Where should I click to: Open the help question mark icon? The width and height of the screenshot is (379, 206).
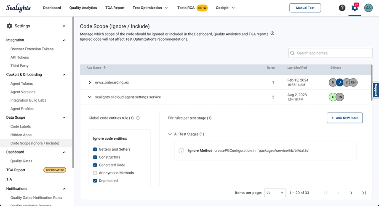(x=342, y=8)
